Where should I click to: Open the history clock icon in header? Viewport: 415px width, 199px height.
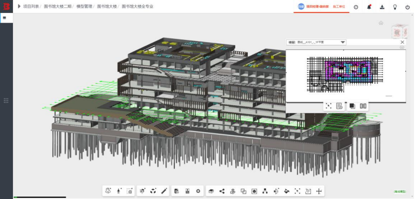coord(356,7)
